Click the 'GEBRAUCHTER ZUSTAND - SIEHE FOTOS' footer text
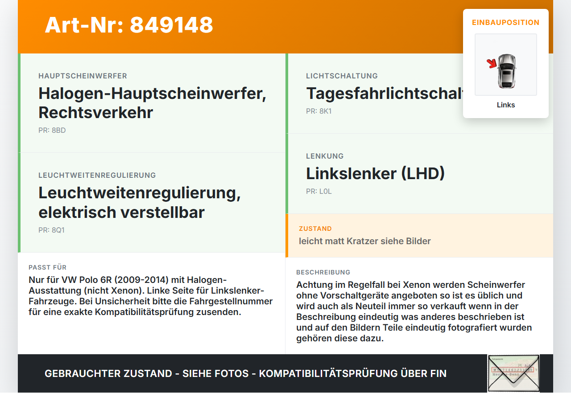Viewport: 571px width, 393px height. (x=245, y=373)
